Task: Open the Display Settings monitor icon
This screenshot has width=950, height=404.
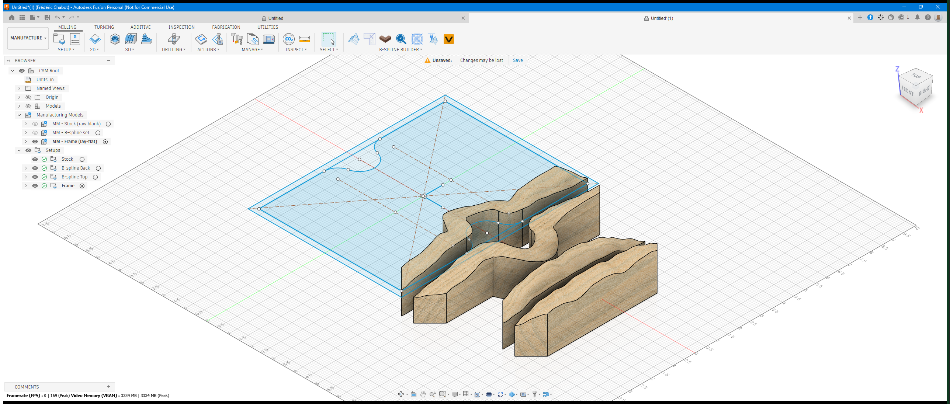Action: click(455, 394)
